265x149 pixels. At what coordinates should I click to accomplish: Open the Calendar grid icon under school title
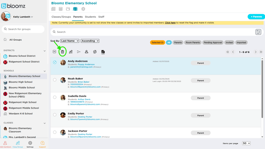pyautogui.click(x=61, y=9)
